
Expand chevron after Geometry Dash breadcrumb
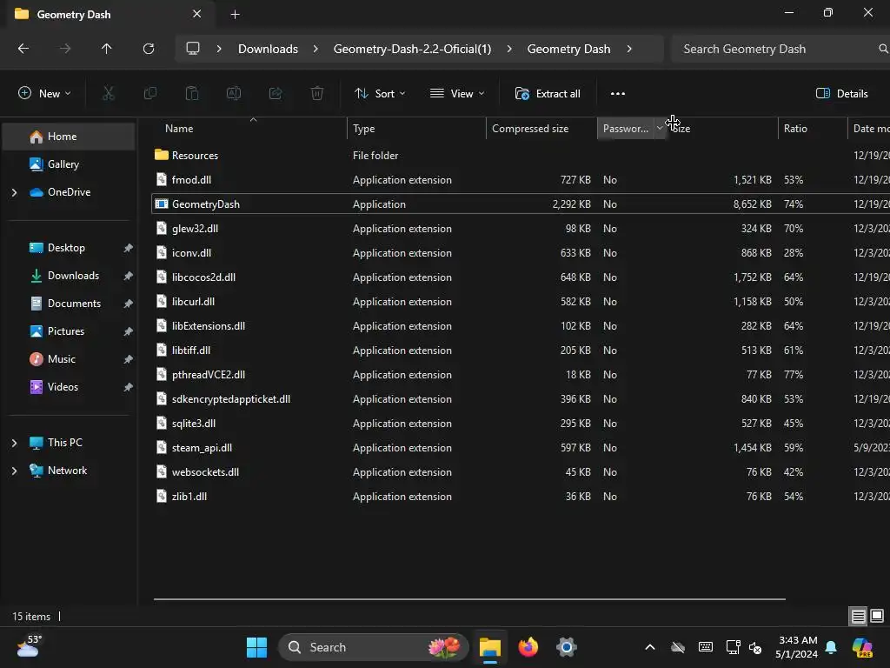(x=629, y=49)
